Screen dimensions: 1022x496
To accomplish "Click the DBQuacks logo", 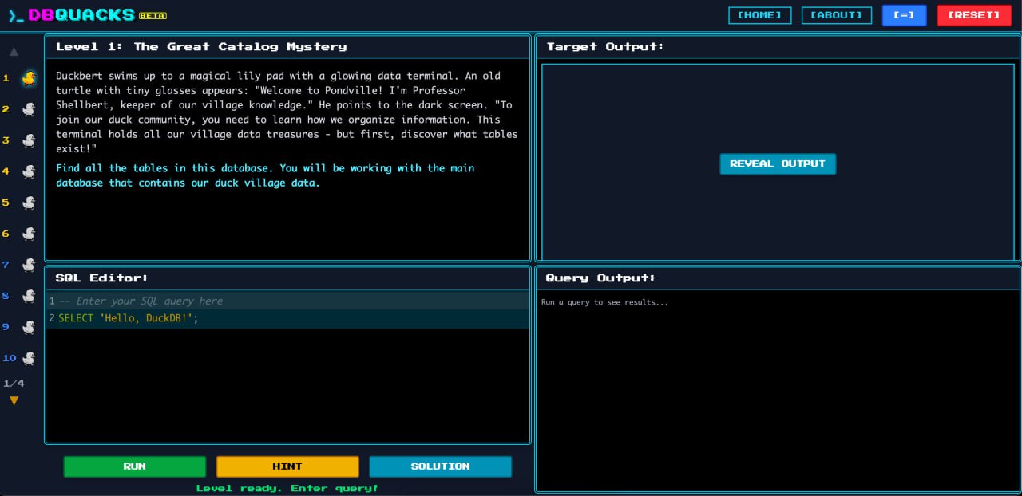I will 80,15.
